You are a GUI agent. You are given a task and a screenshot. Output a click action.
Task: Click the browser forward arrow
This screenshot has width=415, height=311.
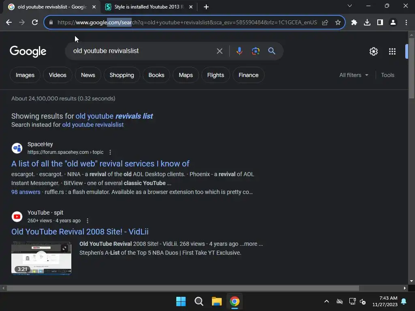coord(22,23)
